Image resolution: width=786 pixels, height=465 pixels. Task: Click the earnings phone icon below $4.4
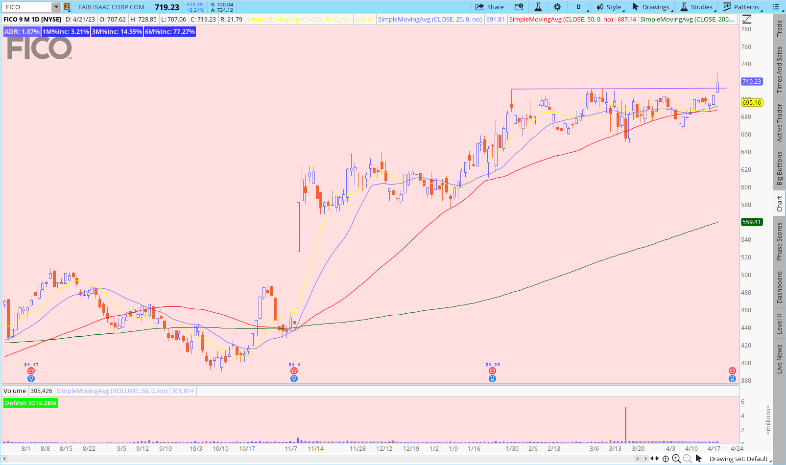(x=294, y=371)
